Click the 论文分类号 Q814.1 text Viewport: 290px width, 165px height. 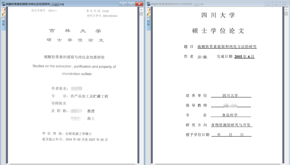[44, 10]
